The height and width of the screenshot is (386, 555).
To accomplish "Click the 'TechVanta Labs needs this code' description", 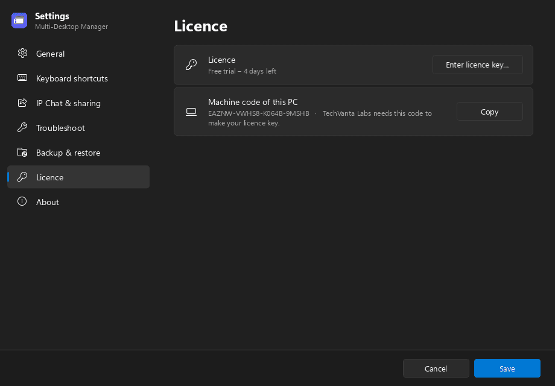I will (320, 118).
